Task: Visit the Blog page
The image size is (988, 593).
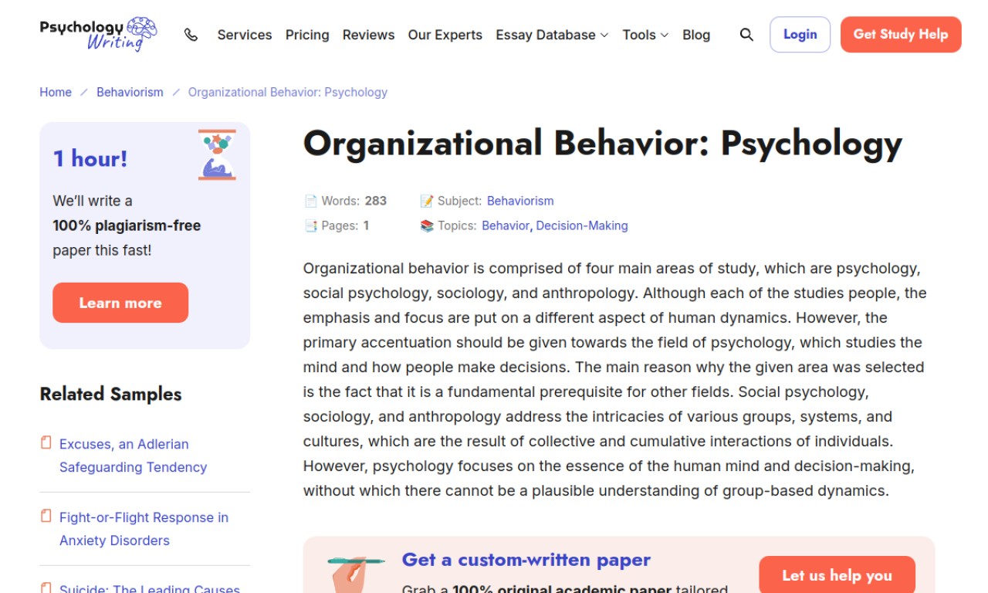Action: 696,35
